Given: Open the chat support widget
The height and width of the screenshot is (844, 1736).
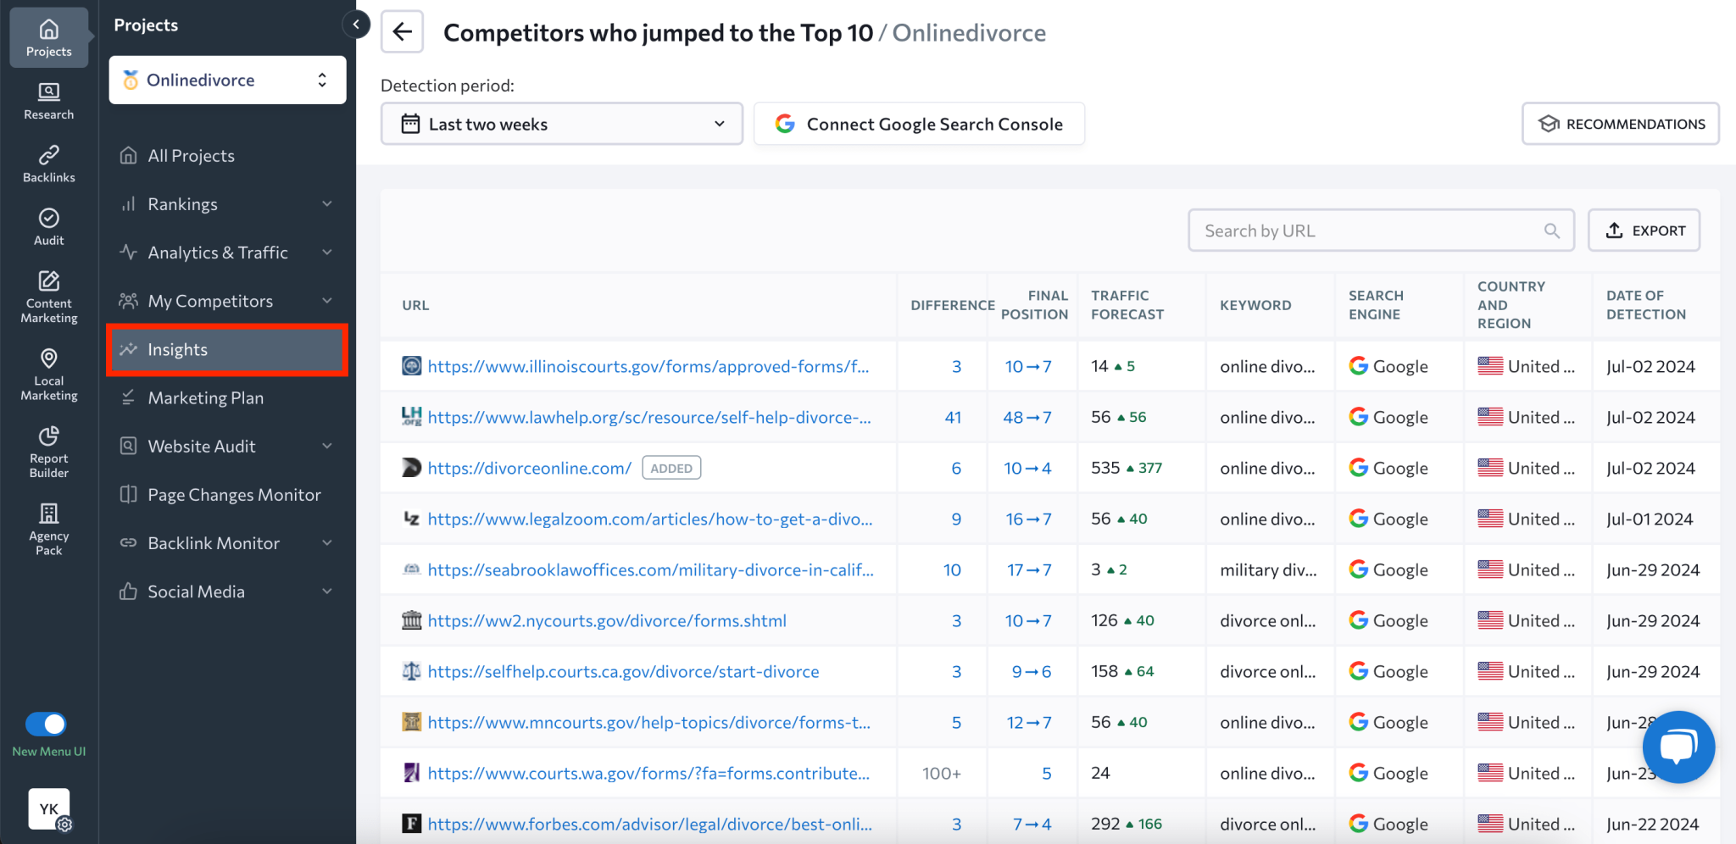Looking at the screenshot, I should 1678,747.
